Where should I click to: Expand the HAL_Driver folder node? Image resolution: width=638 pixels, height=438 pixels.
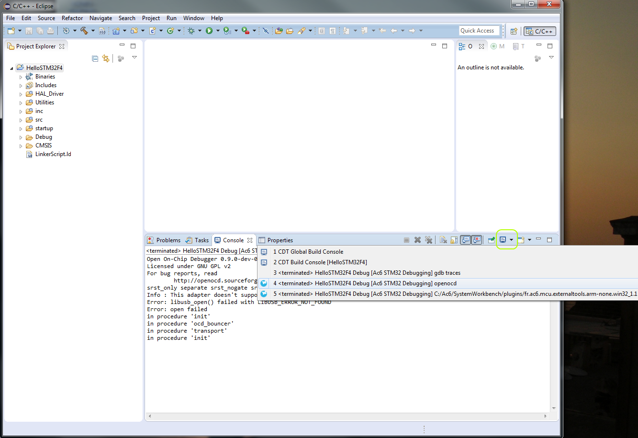pos(21,94)
